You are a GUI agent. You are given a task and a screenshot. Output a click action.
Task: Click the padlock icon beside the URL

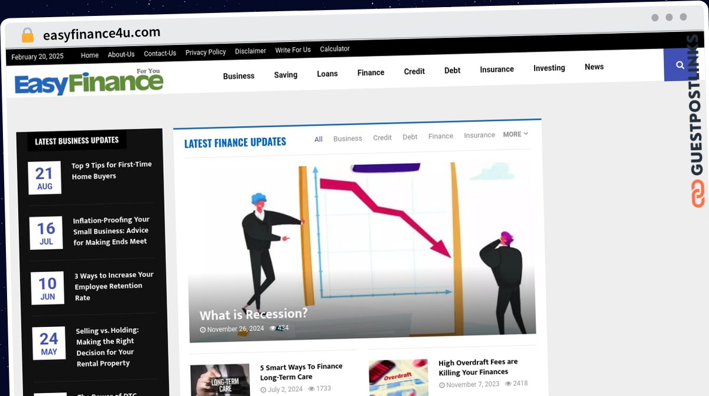click(x=28, y=35)
